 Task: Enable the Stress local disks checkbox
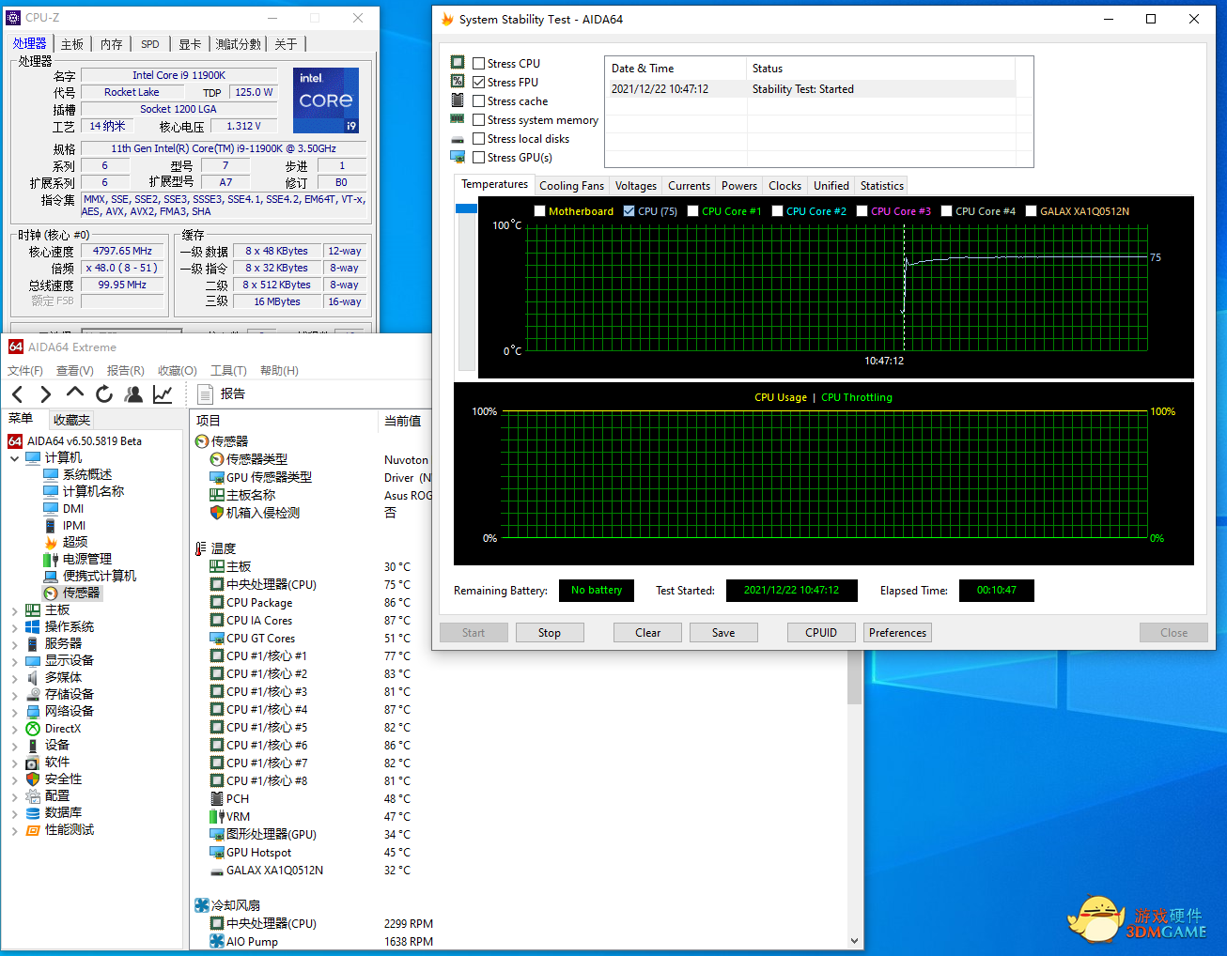point(479,139)
